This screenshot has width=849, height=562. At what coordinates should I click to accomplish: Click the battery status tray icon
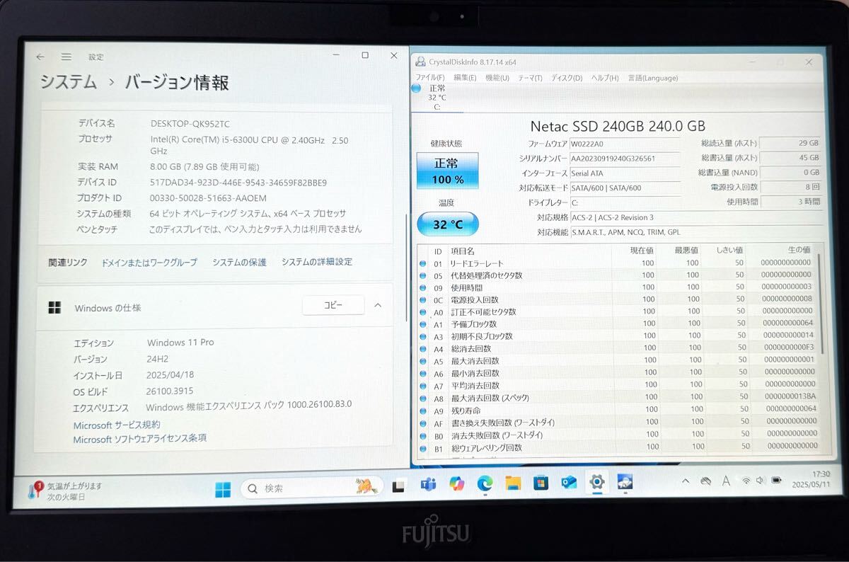coord(777,480)
